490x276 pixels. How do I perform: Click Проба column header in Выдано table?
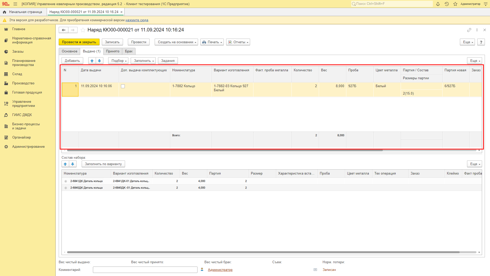(x=360, y=74)
